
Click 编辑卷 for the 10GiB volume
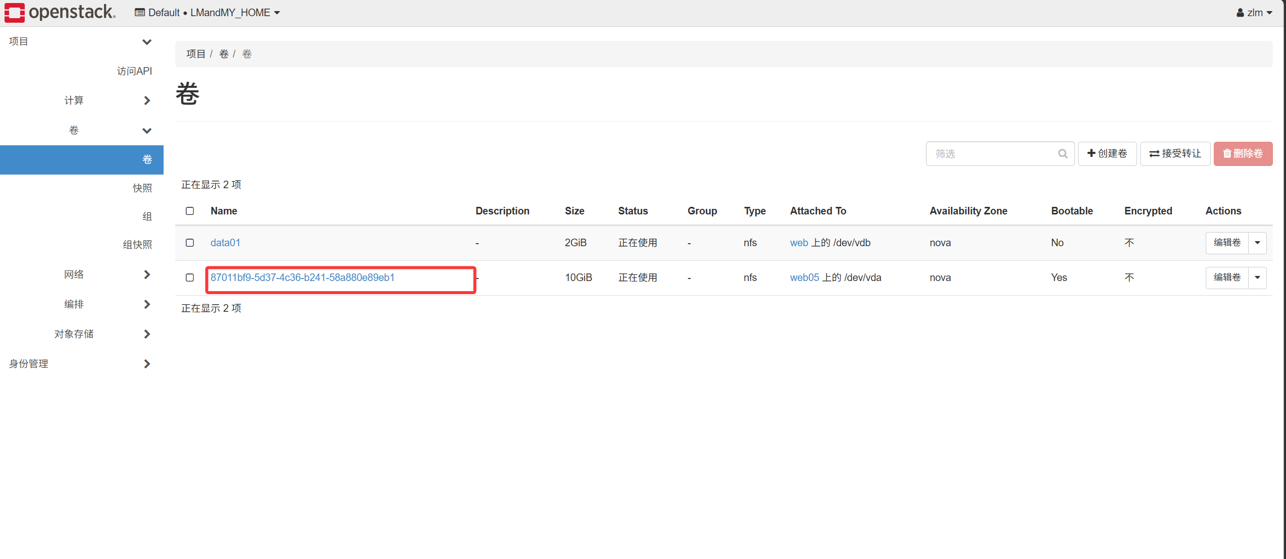pyautogui.click(x=1227, y=277)
